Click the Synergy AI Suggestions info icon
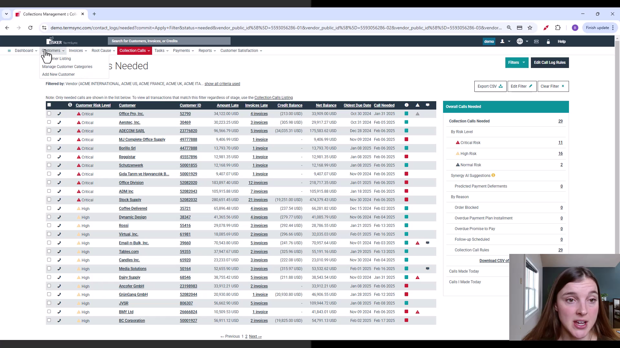The width and height of the screenshot is (620, 348). point(493,175)
